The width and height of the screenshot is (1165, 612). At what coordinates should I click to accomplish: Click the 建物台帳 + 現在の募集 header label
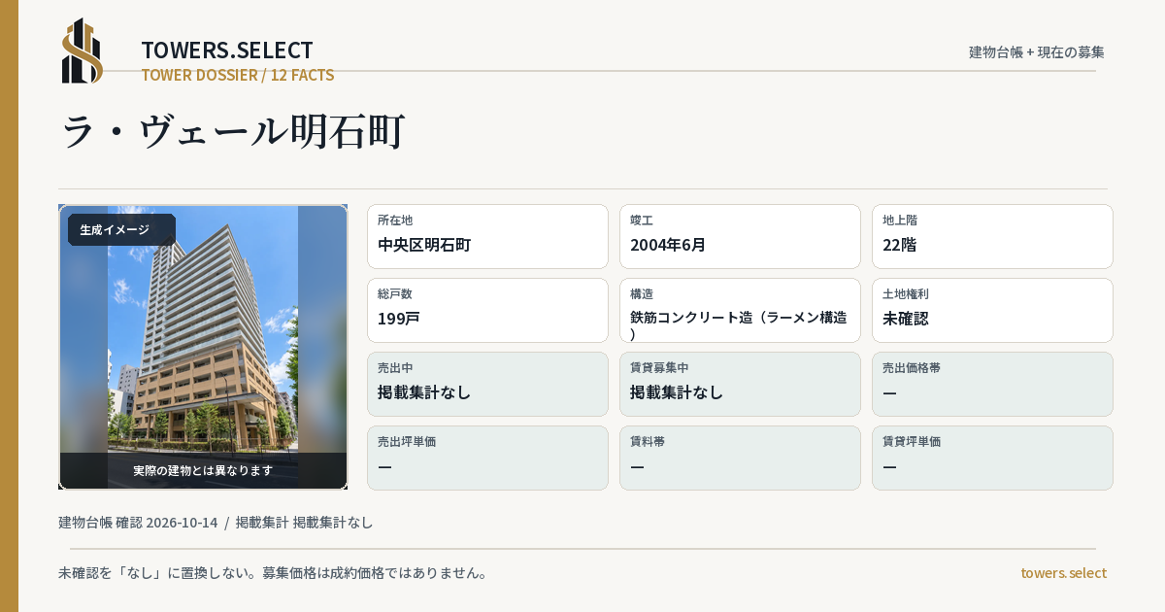[x=1037, y=52]
